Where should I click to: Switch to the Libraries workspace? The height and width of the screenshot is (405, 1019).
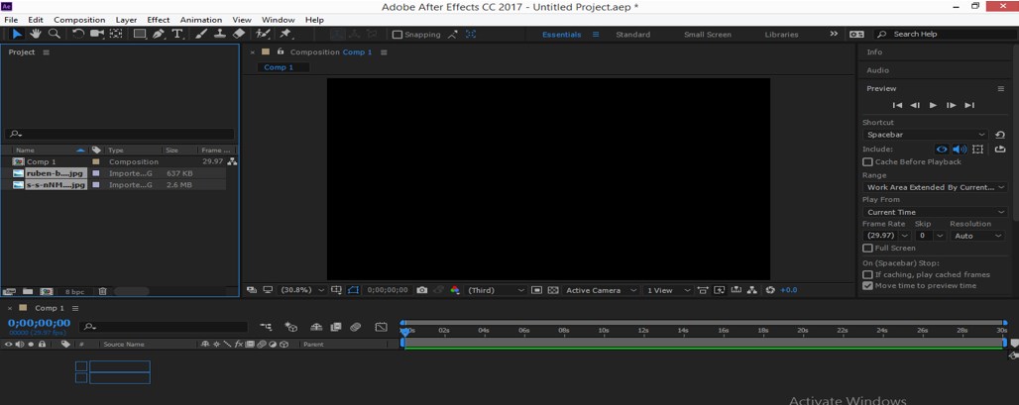[x=781, y=35]
